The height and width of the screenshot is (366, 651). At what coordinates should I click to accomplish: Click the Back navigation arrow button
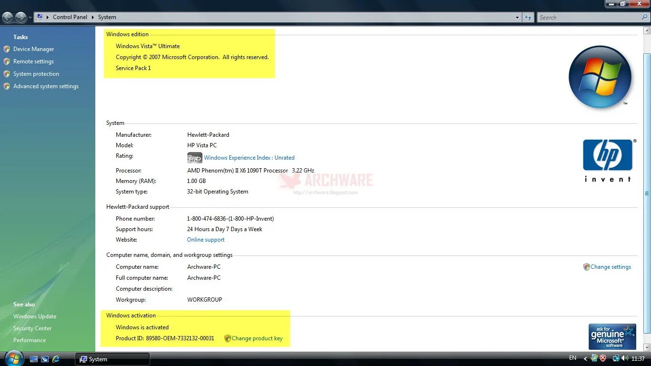(x=7, y=18)
